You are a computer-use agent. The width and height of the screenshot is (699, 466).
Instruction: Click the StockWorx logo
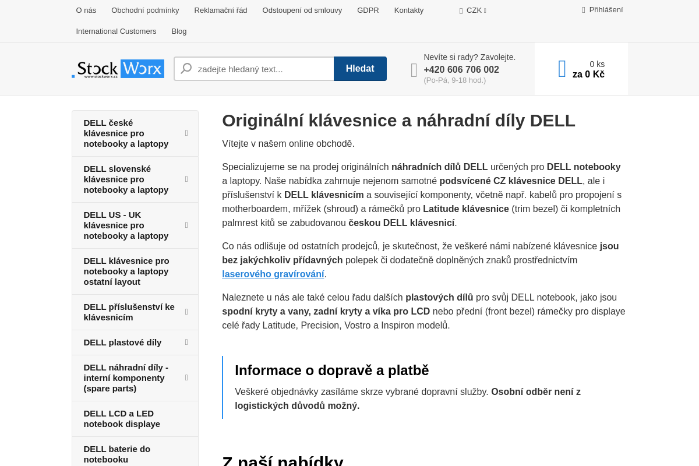[118, 69]
